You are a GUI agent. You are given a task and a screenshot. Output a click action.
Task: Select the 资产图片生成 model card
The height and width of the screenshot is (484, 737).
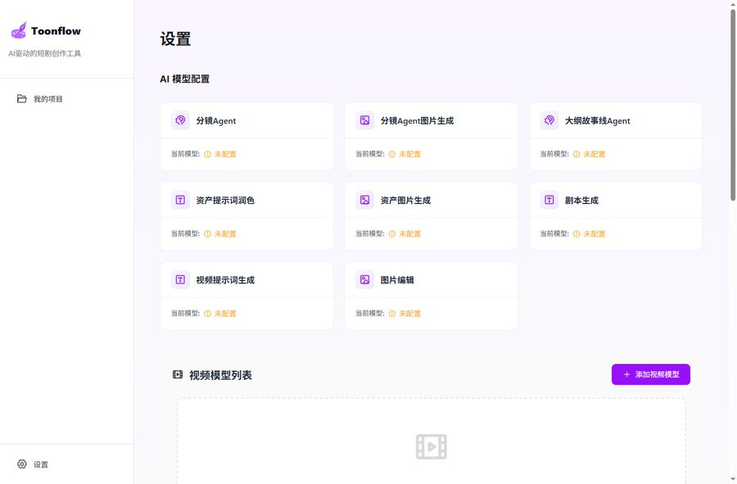431,216
